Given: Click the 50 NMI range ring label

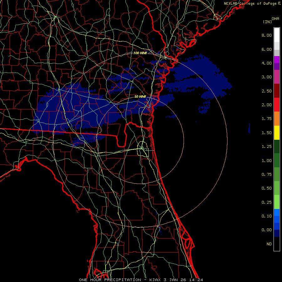Looking at the screenshot, I should [140, 97].
